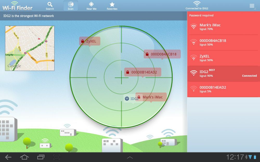260x162 pixels.
Task: Open the Search tab
Action: click(50, 6)
